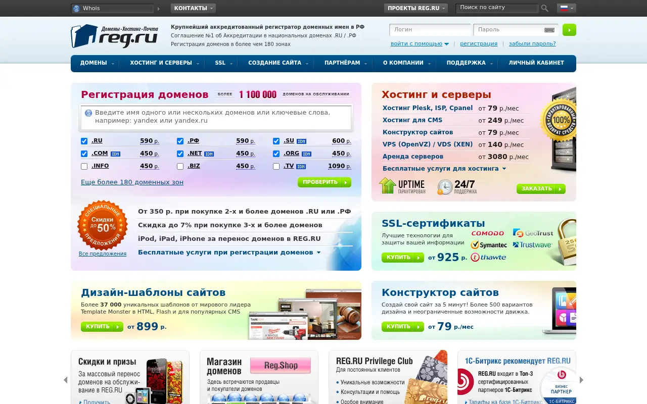The height and width of the screenshot is (404, 647).
Task: Click the Symantec logo
Action: coord(489,245)
